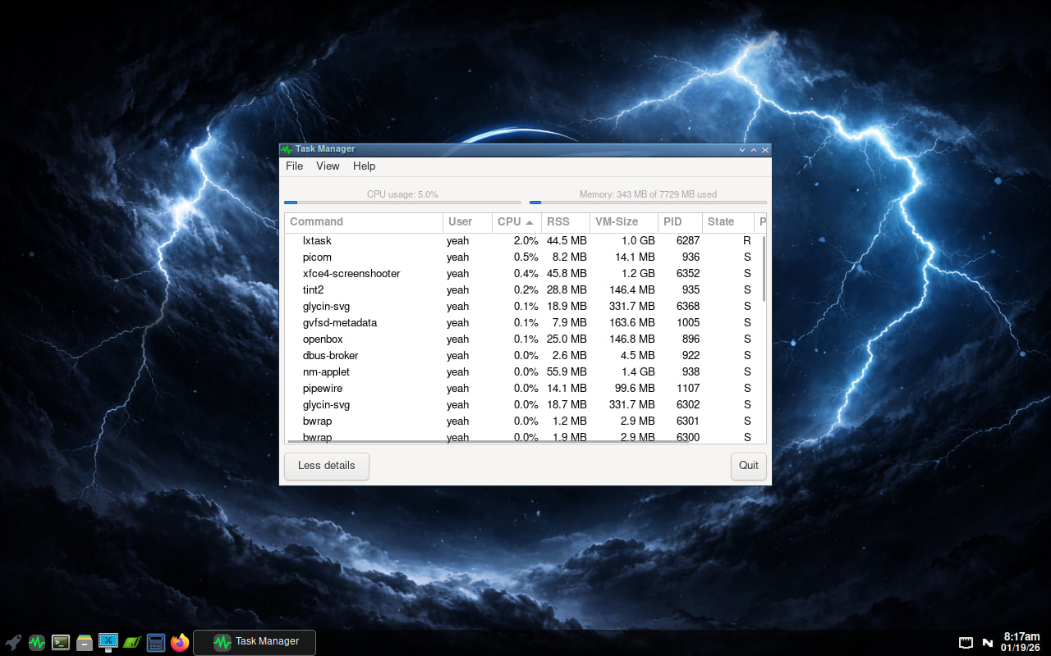Click the wired network tray icon
The height and width of the screenshot is (656, 1051).
click(966, 642)
